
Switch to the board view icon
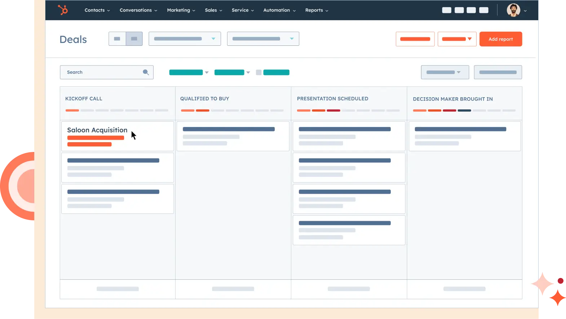(134, 39)
